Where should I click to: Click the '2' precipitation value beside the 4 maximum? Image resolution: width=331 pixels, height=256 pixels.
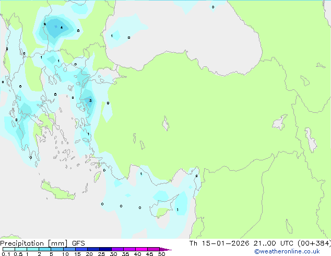pos(44,24)
